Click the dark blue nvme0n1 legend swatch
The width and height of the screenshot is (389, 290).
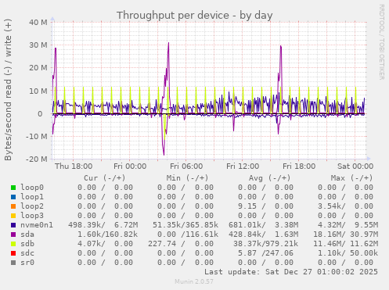point(13,225)
